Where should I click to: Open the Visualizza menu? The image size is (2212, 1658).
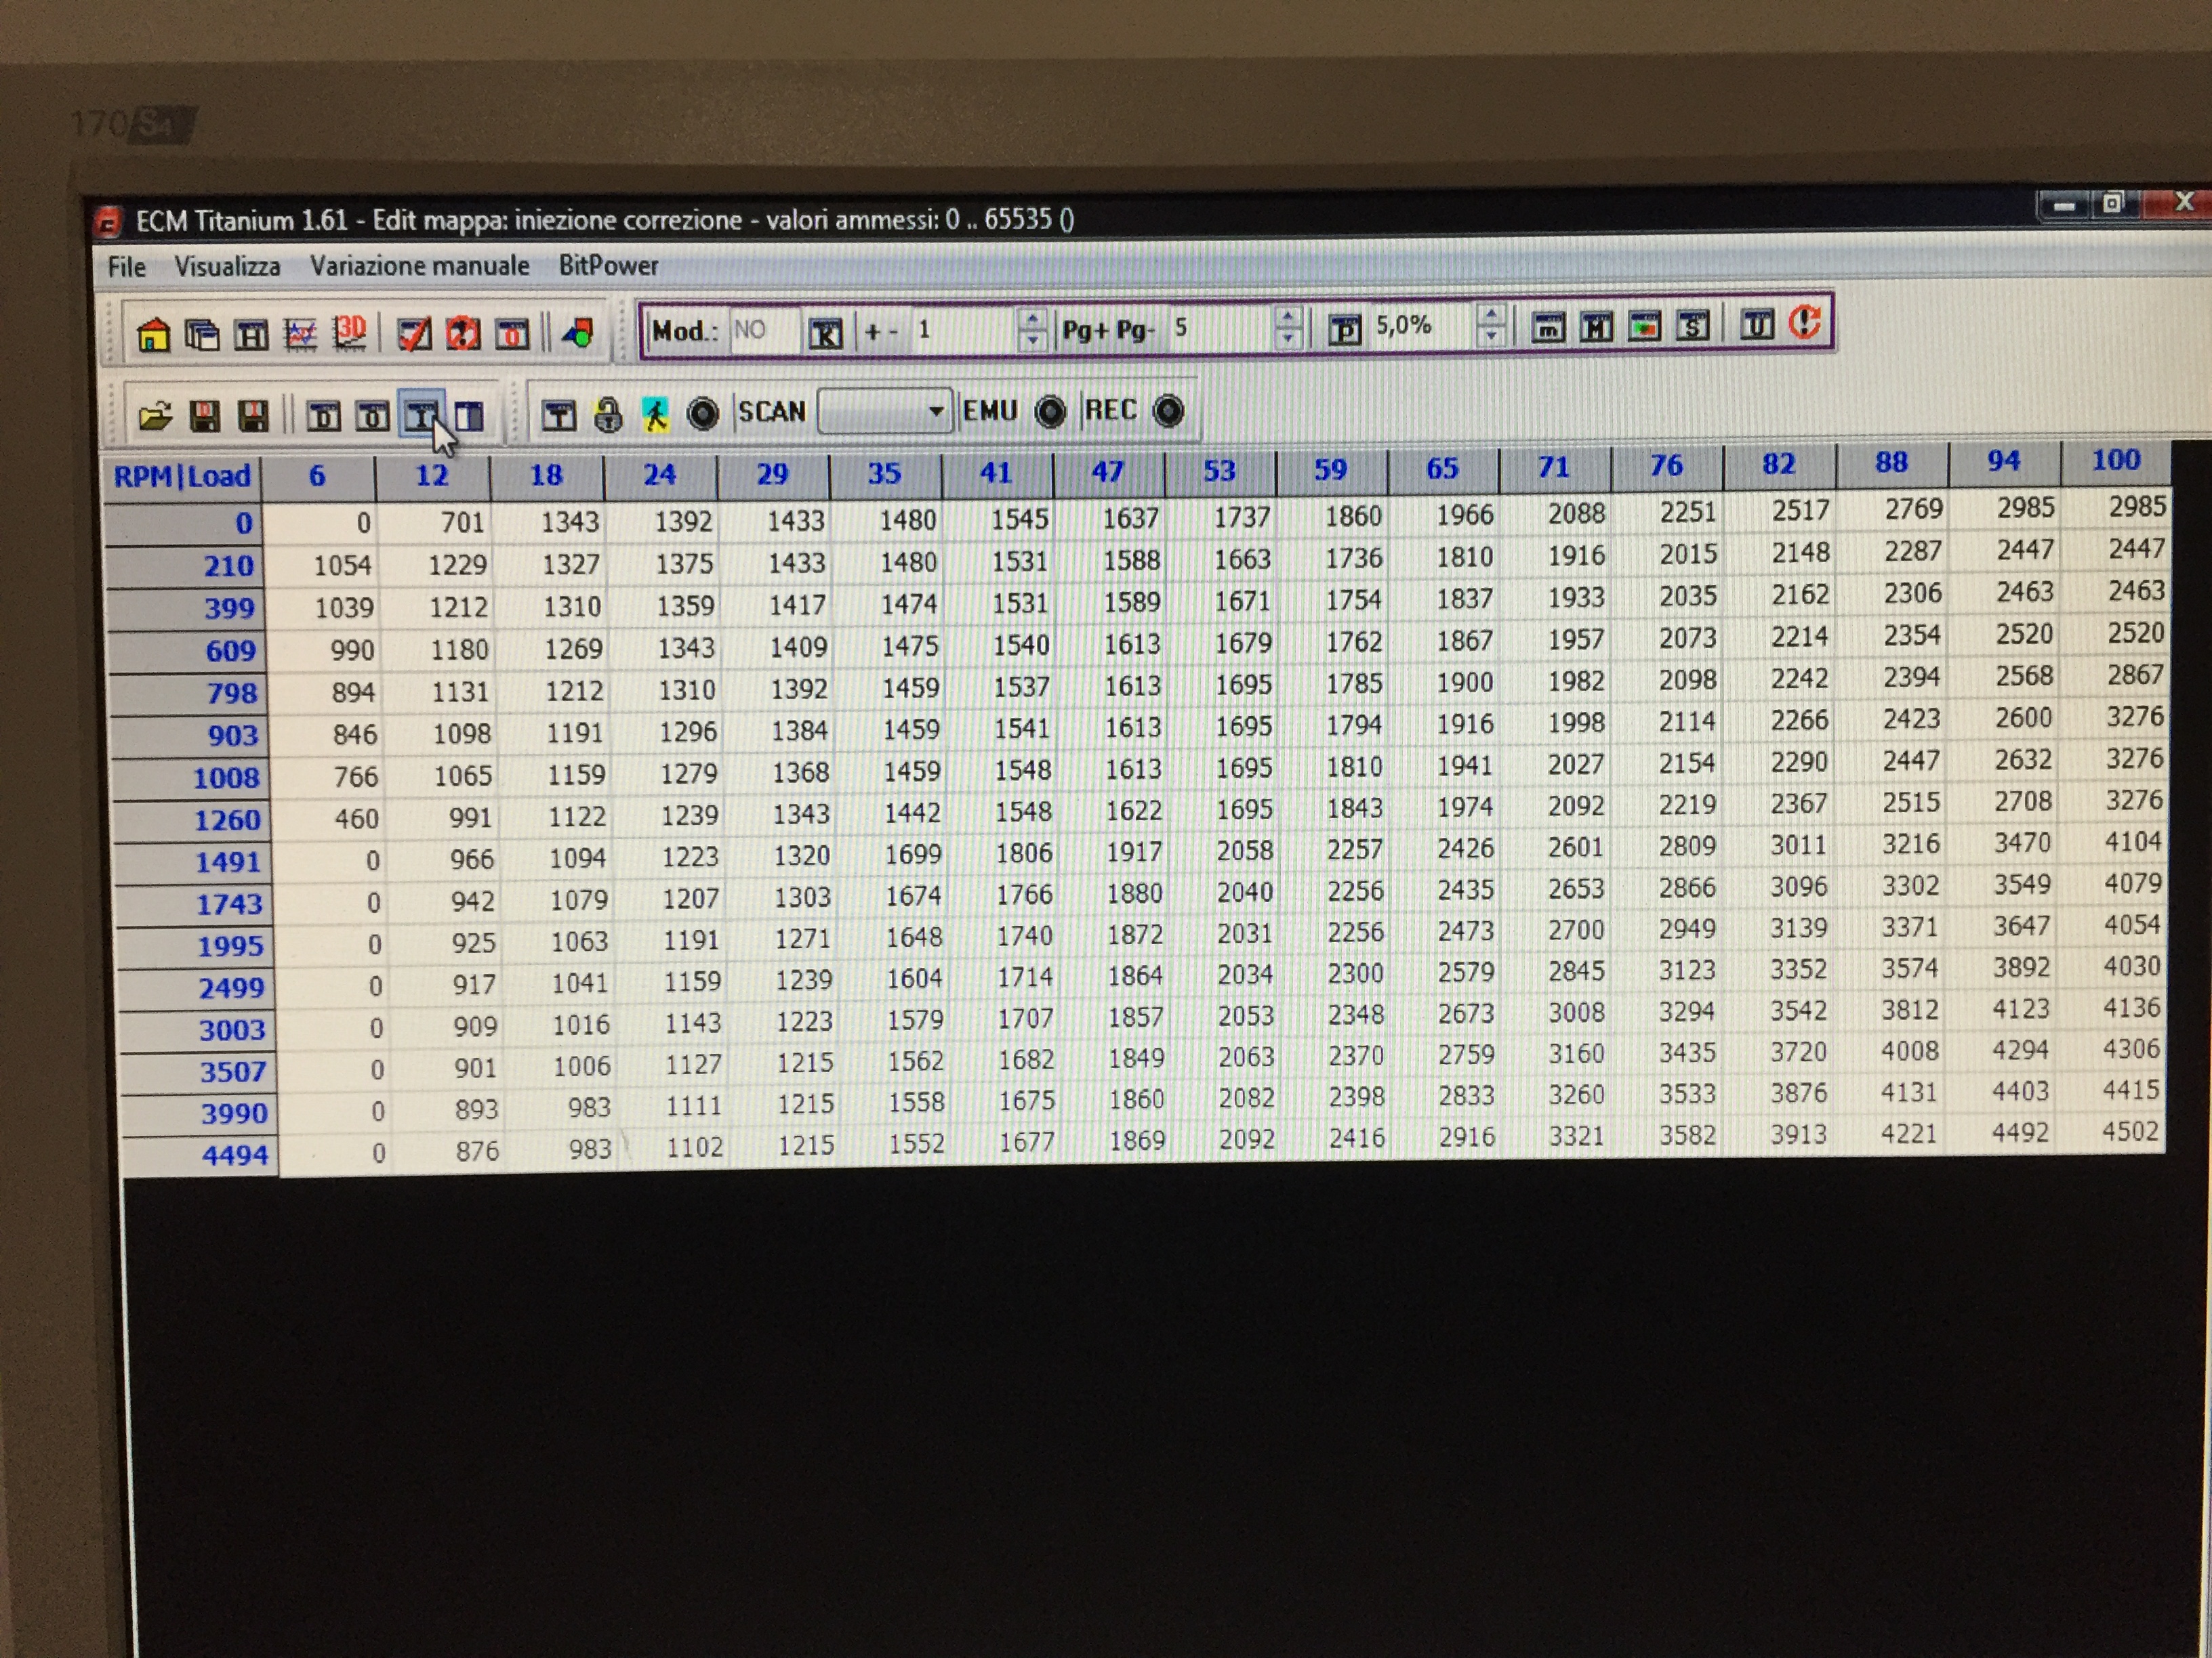click(227, 267)
